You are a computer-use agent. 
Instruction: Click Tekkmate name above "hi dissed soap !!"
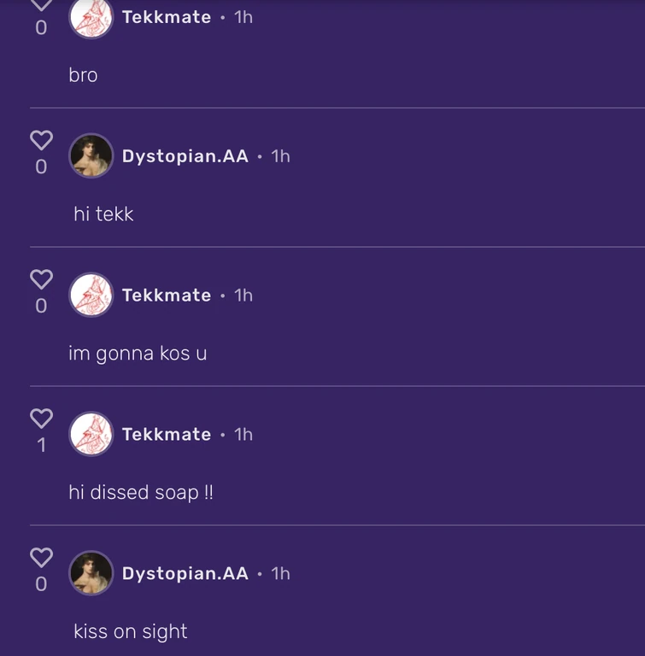[x=167, y=435]
